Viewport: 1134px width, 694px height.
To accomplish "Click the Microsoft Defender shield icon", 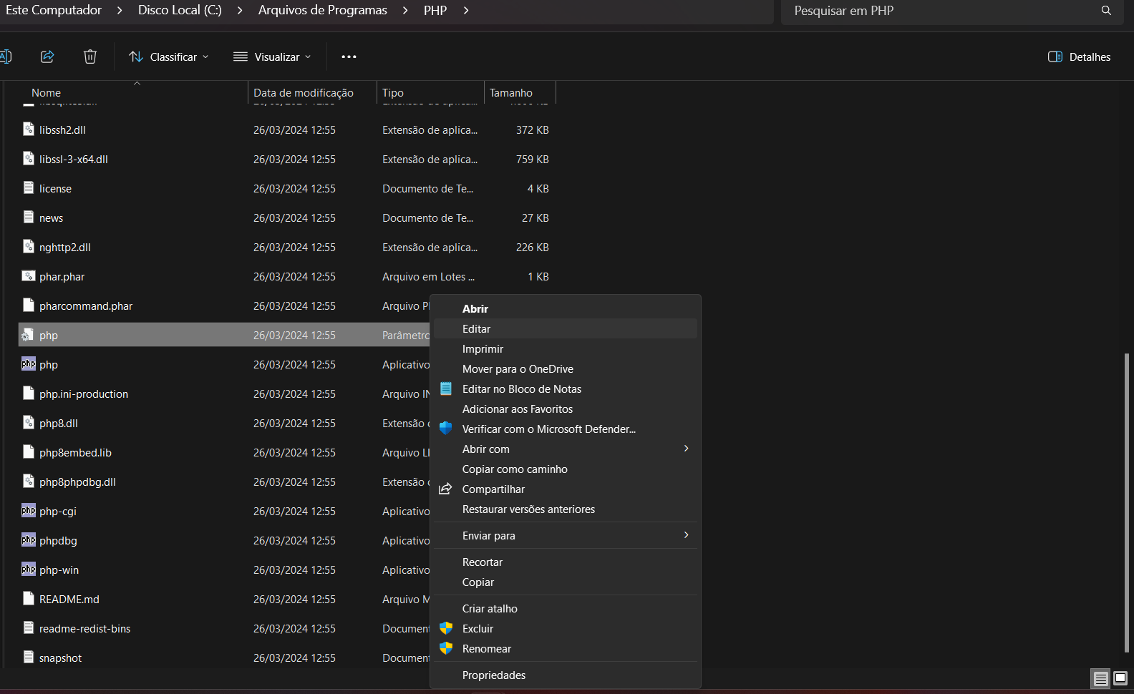I will (x=445, y=429).
